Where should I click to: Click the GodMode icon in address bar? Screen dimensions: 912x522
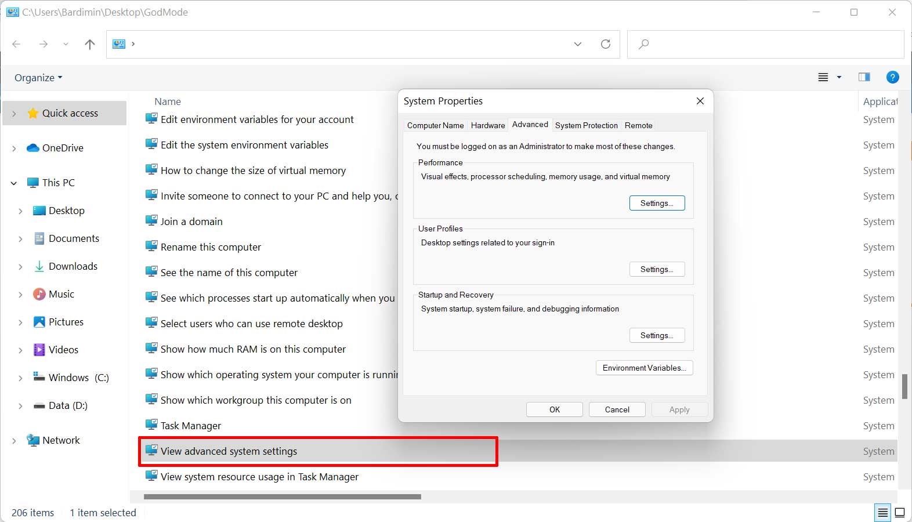(x=119, y=44)
